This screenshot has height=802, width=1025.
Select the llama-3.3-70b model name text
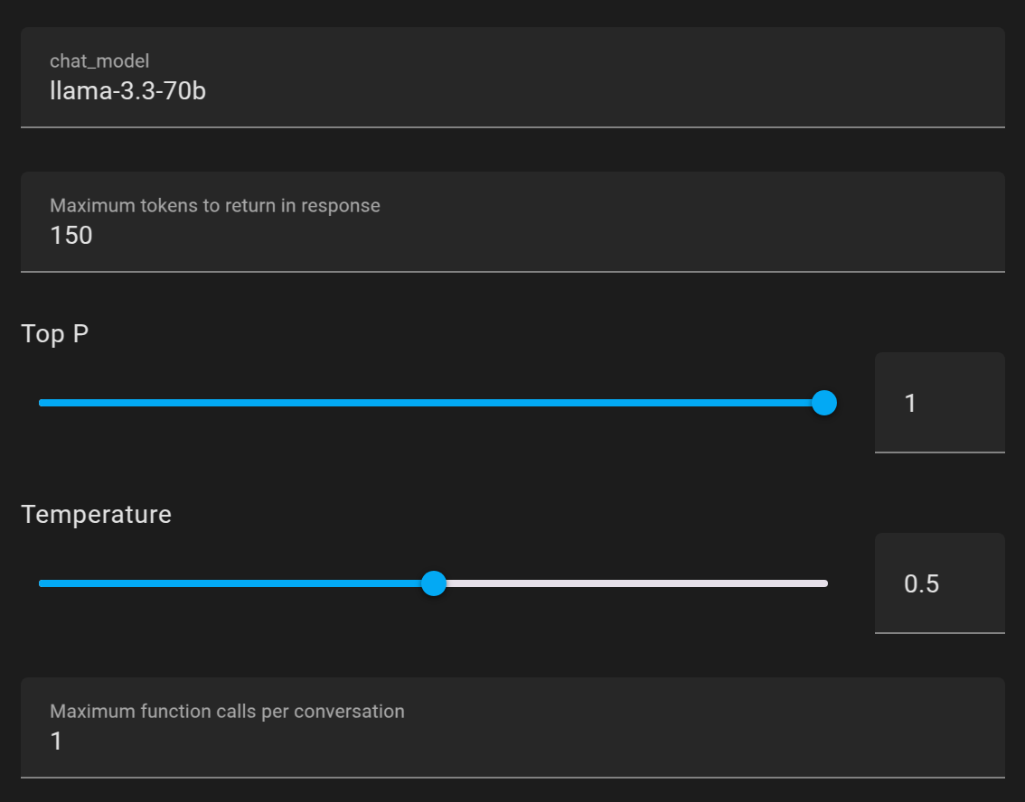(x=127, y=90)
